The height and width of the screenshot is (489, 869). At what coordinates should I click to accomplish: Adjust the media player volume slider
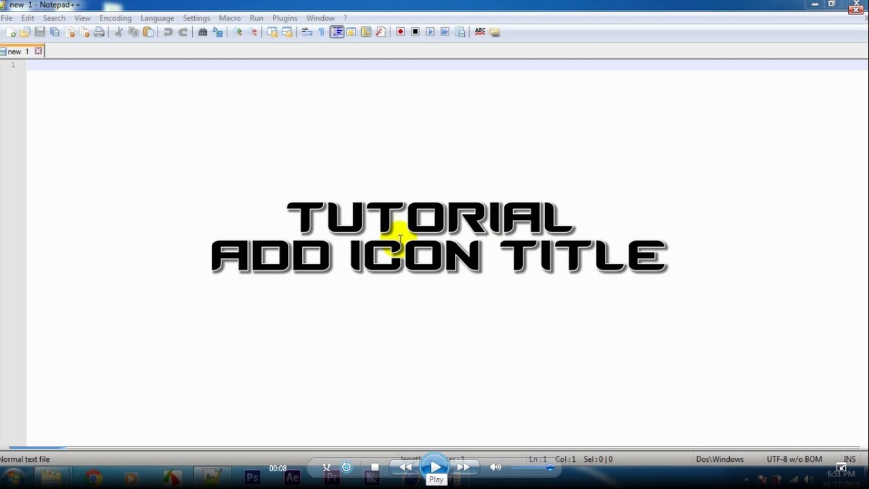point(532,467)
